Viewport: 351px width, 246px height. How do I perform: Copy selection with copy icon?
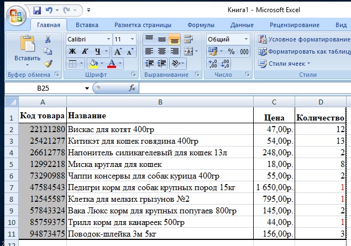tap(48, 51)
